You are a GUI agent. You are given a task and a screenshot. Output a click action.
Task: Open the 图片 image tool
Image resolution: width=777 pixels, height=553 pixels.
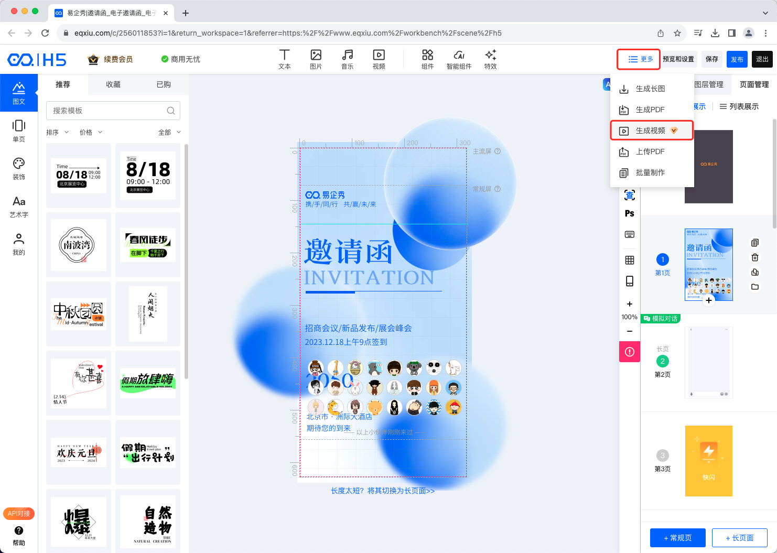316,59
